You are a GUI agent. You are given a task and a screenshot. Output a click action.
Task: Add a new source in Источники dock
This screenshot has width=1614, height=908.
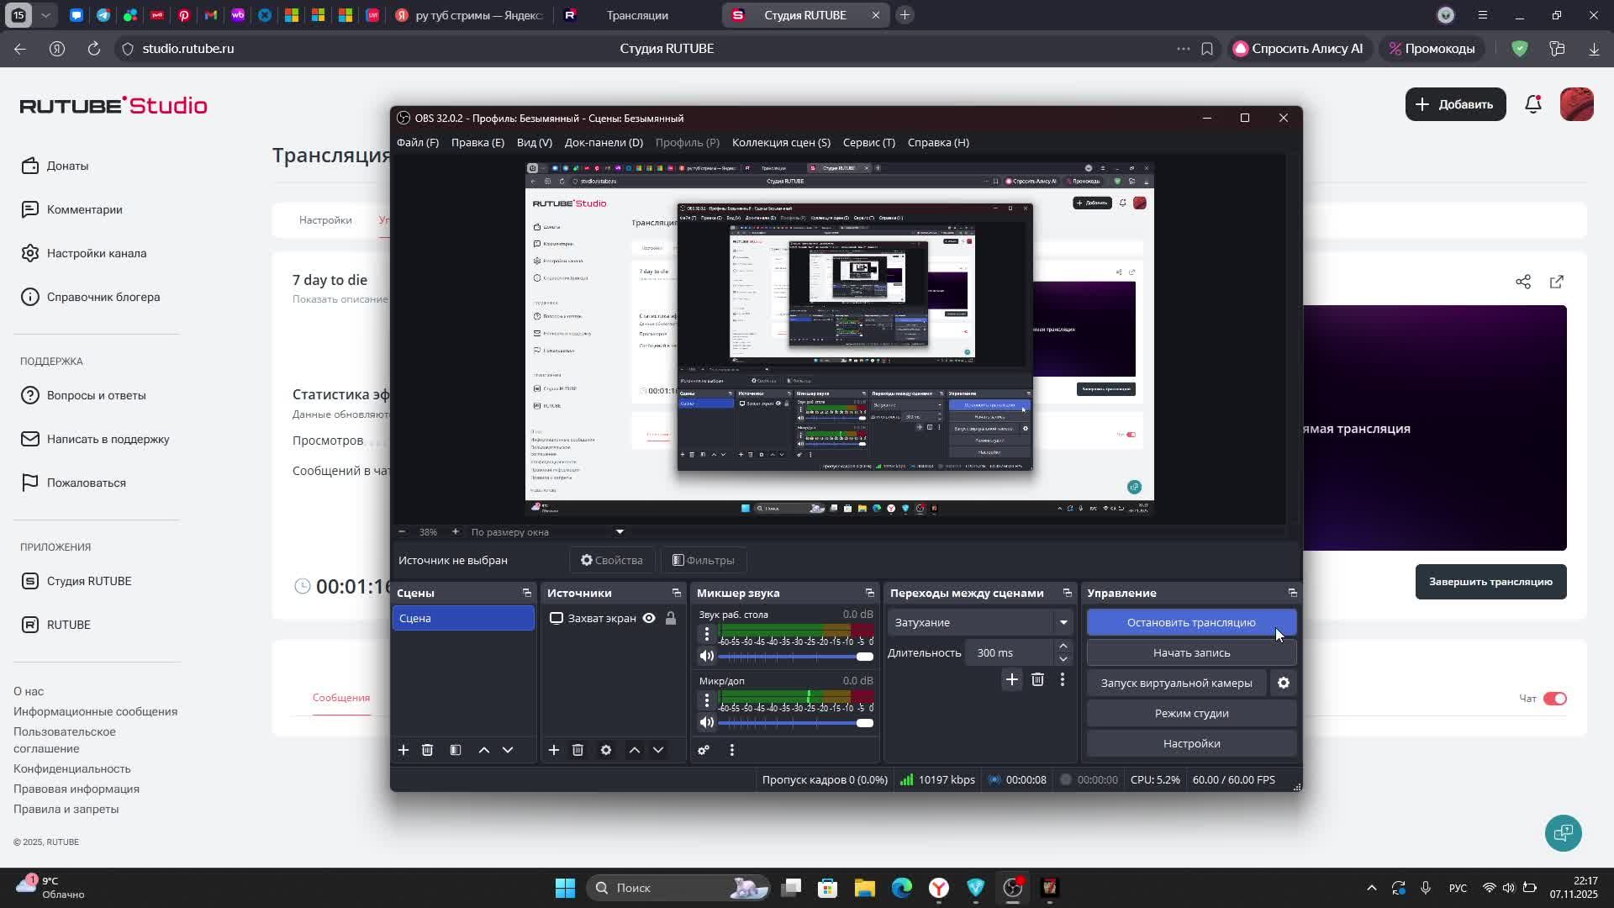pos(554,750)
